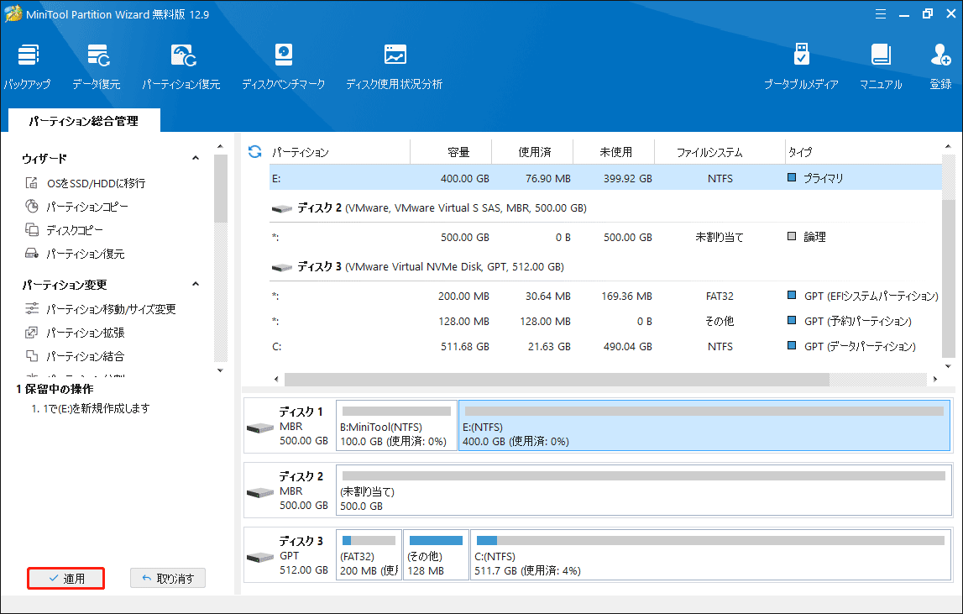Click the 論理 type cell
This screenshot has width=963, height=614.
(807, 237)
